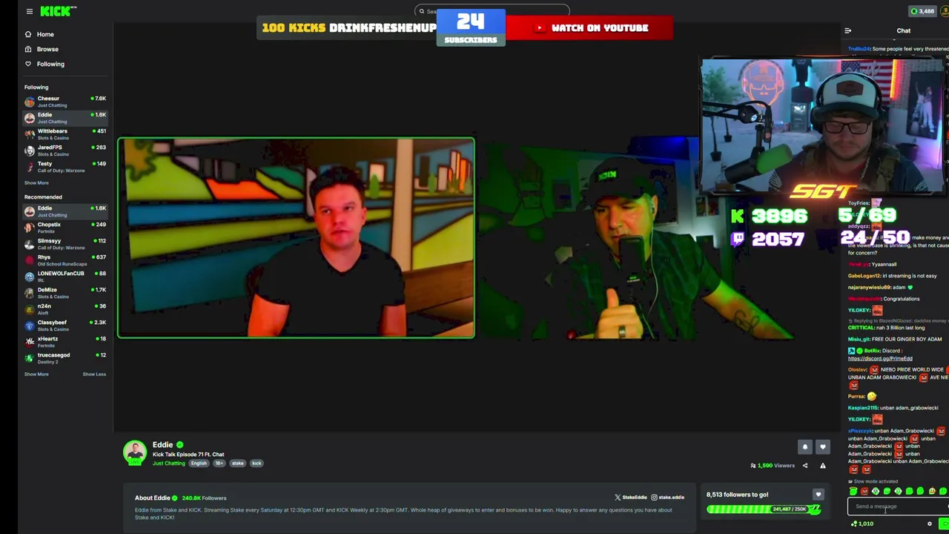The width and height of the screenshot is (949, 534).
Task: Click the Slow mode activated notice
Action: pos(874,481)
